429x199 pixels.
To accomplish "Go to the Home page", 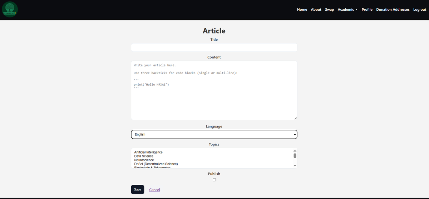I will [x=302, y=10].
